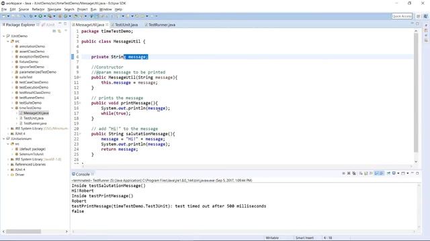The width and height of the screenshot is (430, 241).
Task: Open the Refactor menu
Action: tap(38, 9)
